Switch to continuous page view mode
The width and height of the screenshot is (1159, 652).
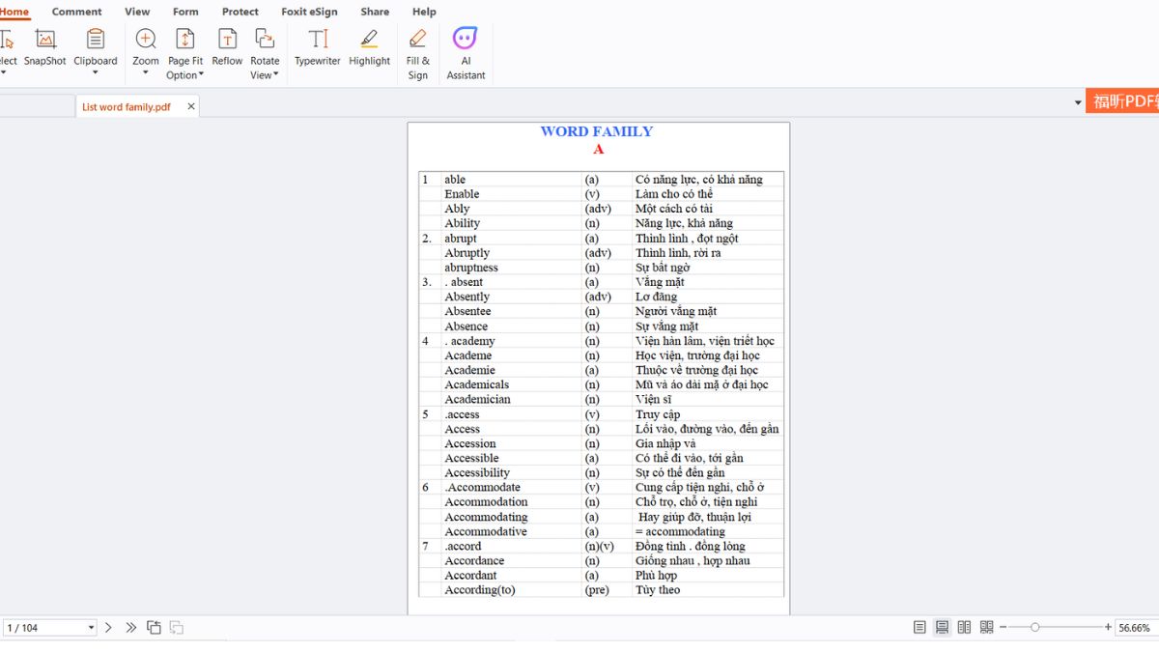[942, 628]
